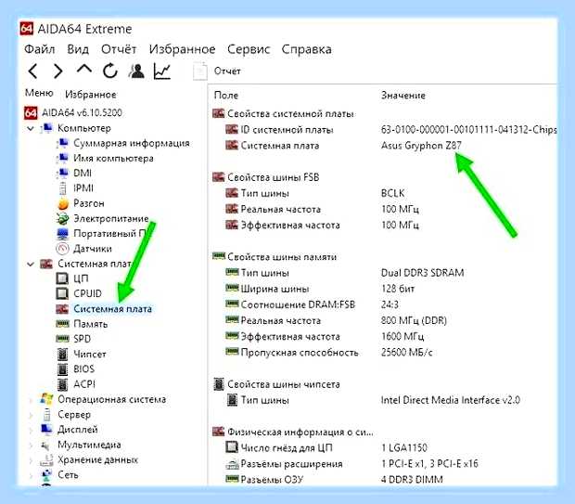This screenshot has height=504, width=575.
Task: Select the Свойства шины FSB group header
Action: [274, 177]
